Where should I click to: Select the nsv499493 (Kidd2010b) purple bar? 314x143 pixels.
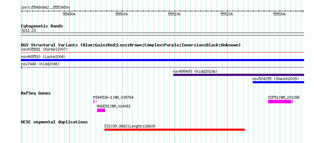(x=239, y=75)
